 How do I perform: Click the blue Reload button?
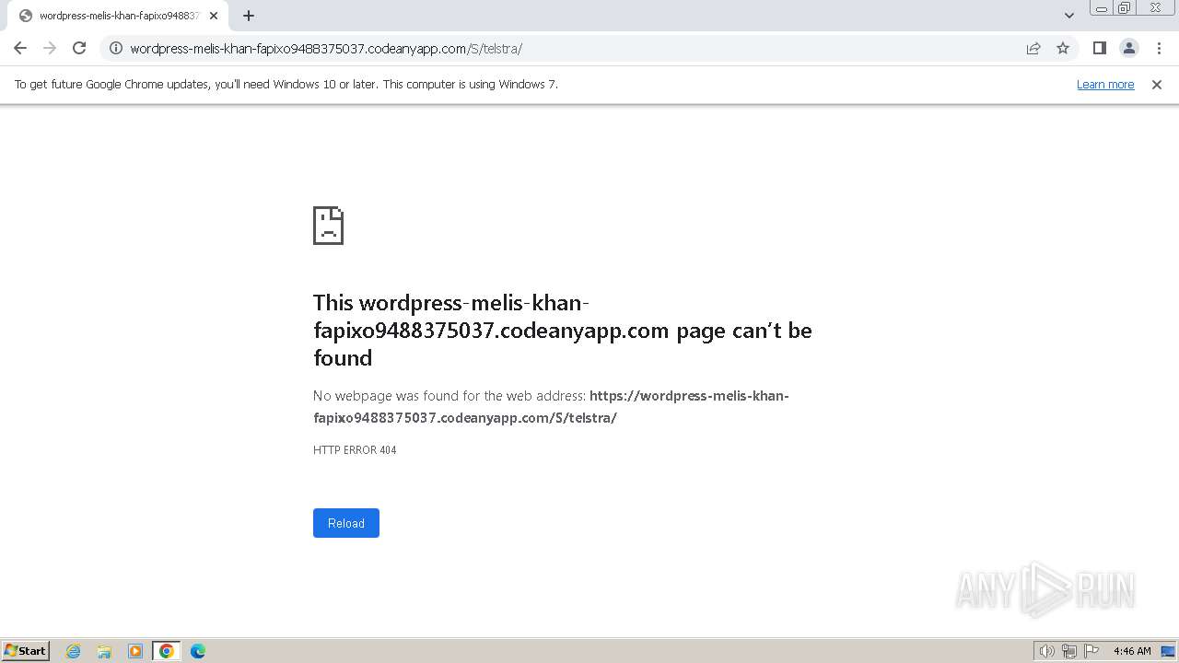click(x=346, y=523)
